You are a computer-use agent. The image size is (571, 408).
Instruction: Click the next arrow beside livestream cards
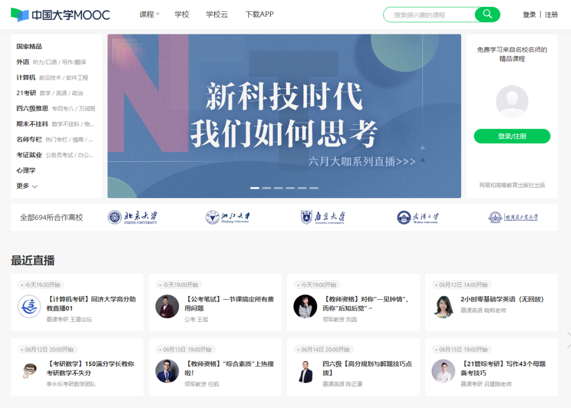pyautogui.click(x=568, y=340)
